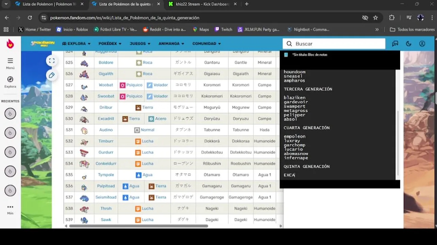Click the address bar URL
The width and height of the screenshot is (437, 245).
pos(125,18)
